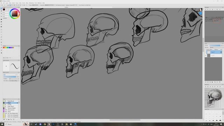Click first icon under the palette swatches
Viewport: 224px width, 126px height.
[x=4, y=58]
